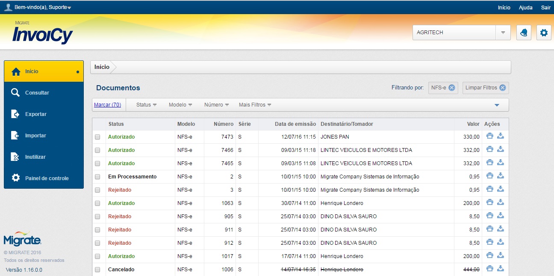
Task: Click the notifications bell icon
Action: pyautogui.click(x=524, y=33)
